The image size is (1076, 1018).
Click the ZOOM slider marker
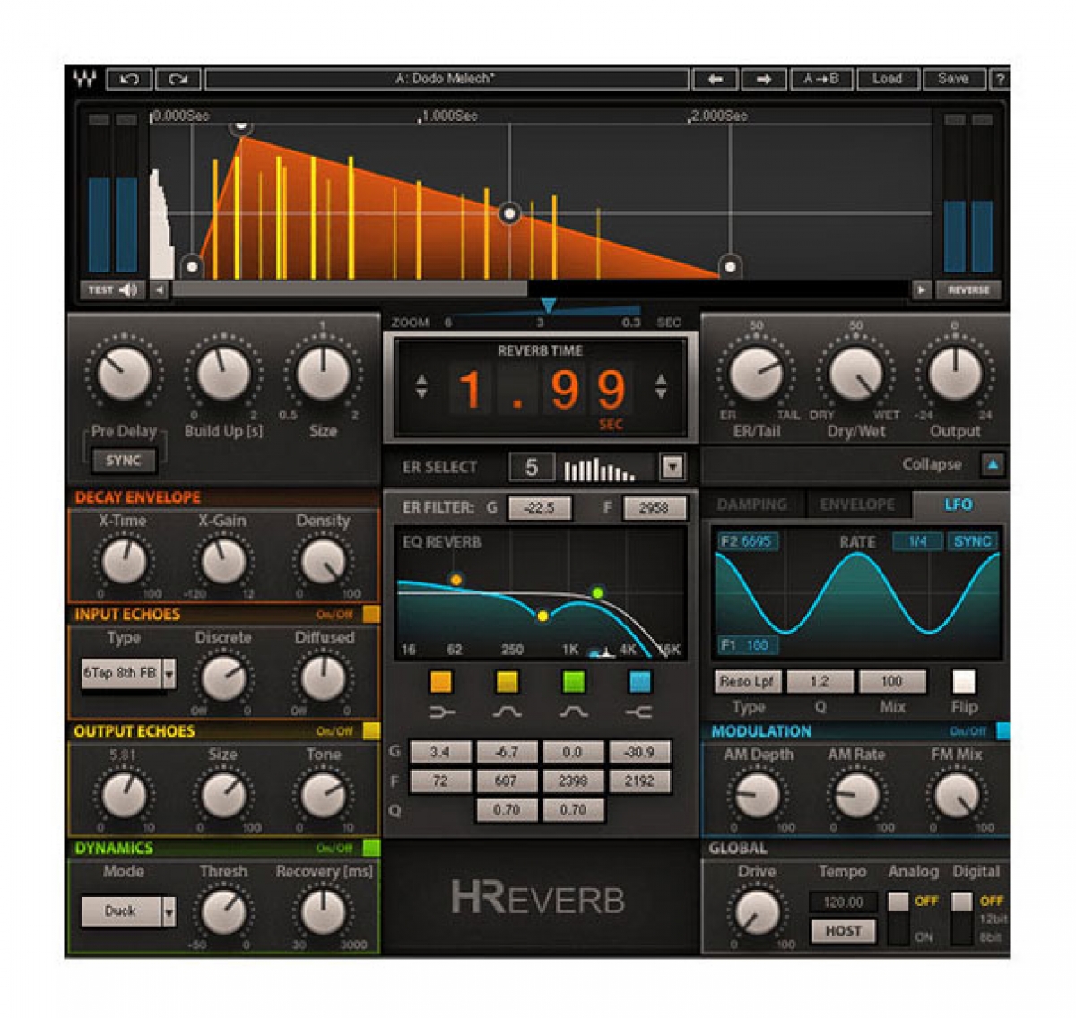click(548, 306)
